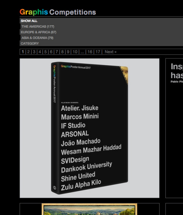Open the card with the Pablo quote
This screenshot has width=183, height=215.
(174, 128)
